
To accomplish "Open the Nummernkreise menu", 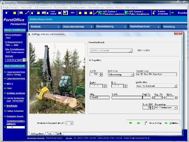I will point(96,8).
